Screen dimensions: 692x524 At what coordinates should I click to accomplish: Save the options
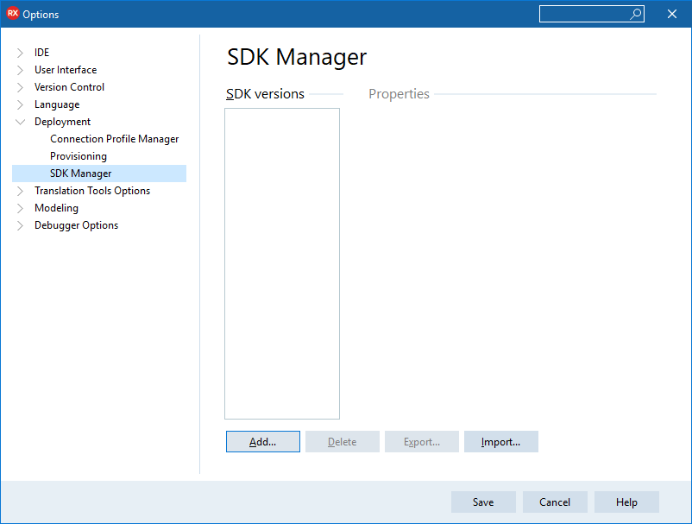483,502
